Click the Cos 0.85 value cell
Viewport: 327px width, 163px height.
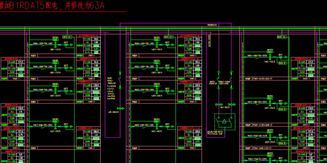click(x=96, y=49)
